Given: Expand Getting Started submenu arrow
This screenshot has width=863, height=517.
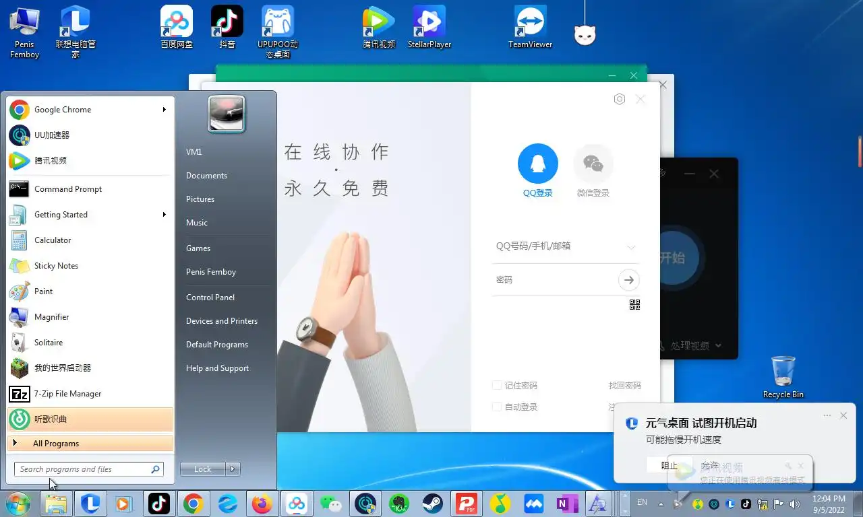Looking at the screenshot, I should click(164, 215).
